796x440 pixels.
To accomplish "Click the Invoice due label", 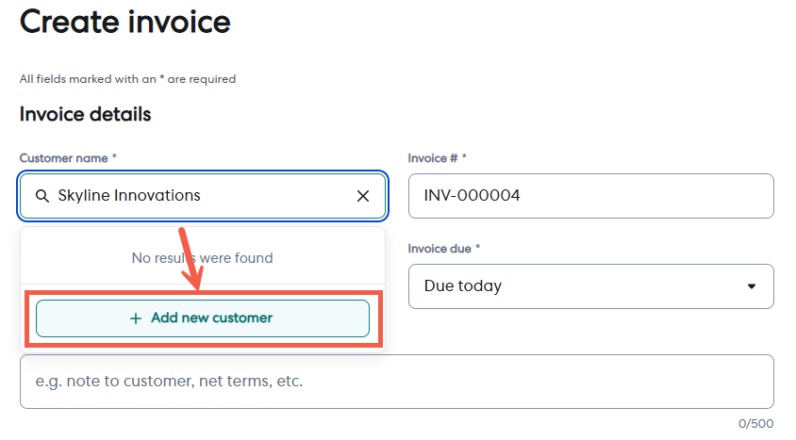I will point(444,249).
